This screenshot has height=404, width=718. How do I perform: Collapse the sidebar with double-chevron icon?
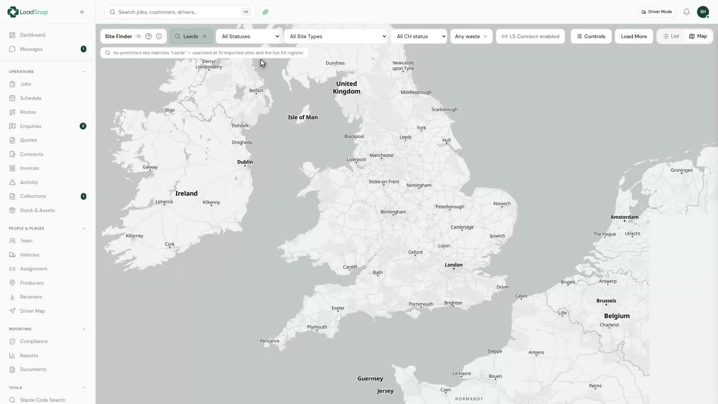click(82, 12)
